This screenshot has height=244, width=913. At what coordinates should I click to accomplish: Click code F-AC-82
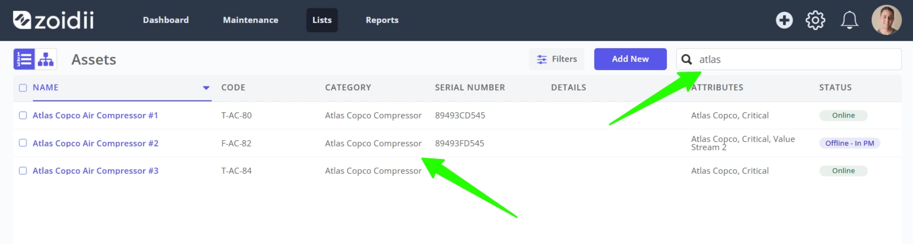(x=236, y=143)
